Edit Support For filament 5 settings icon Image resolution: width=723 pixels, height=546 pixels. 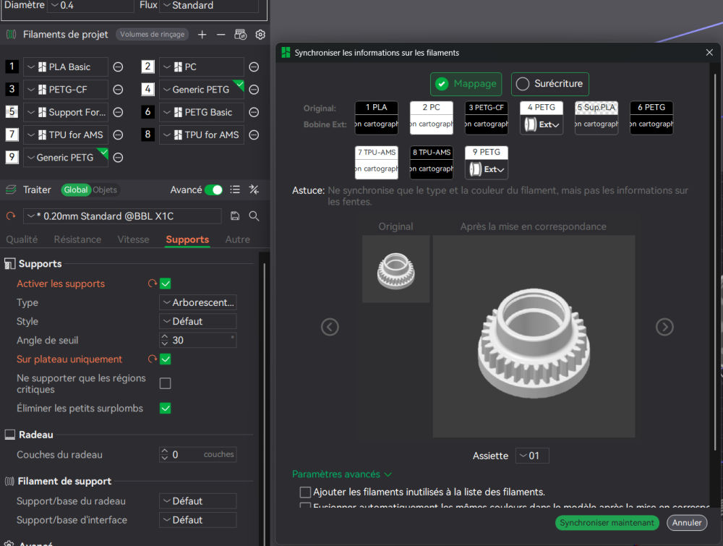click(x=118, y=112)
